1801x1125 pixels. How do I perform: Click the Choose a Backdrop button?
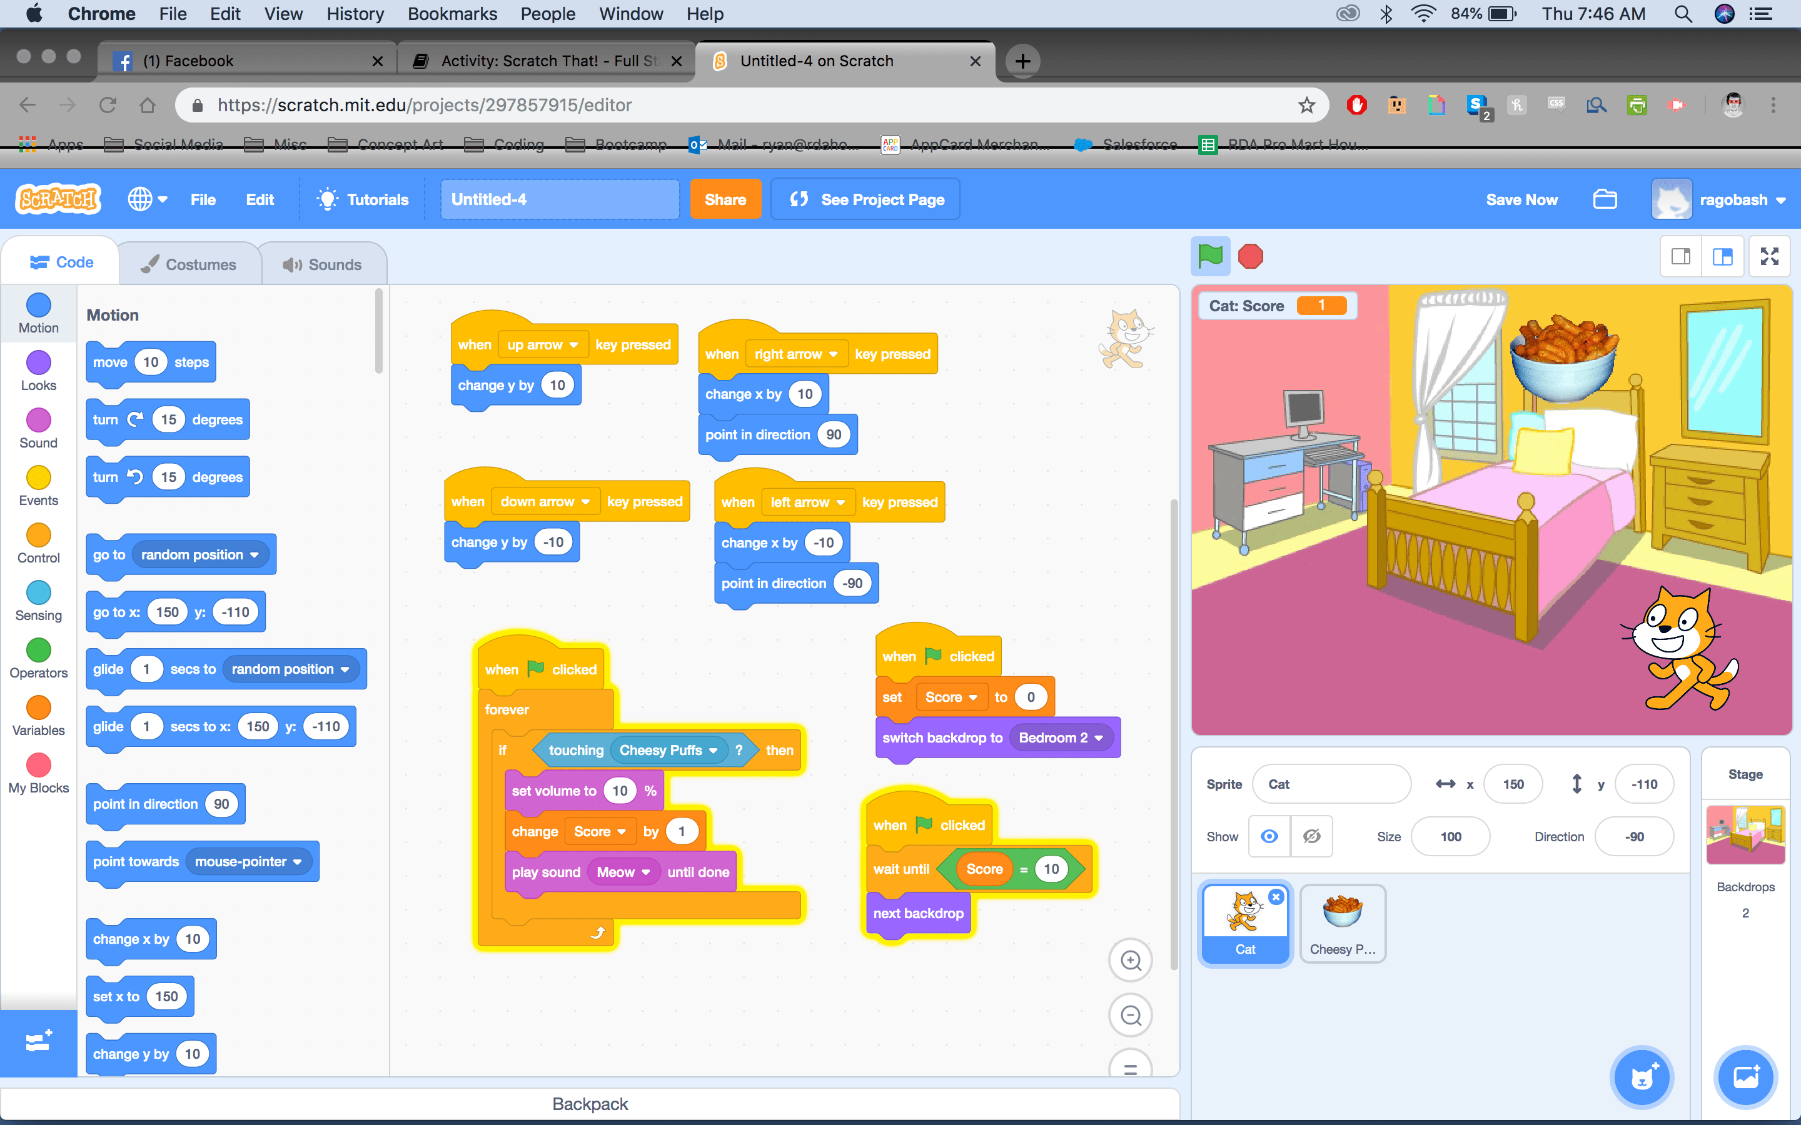click(1745, 1077)
